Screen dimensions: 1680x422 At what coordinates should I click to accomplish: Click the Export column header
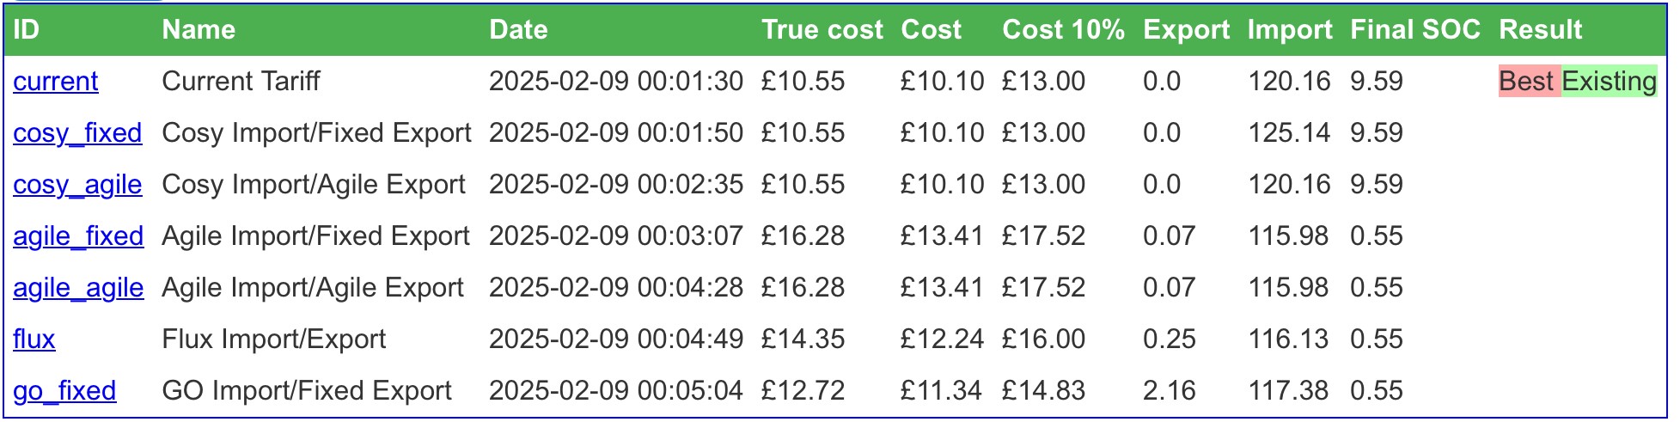point(1186,30)
